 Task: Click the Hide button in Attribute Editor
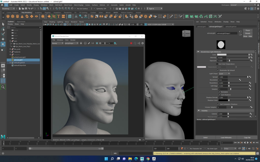(250, 36)
